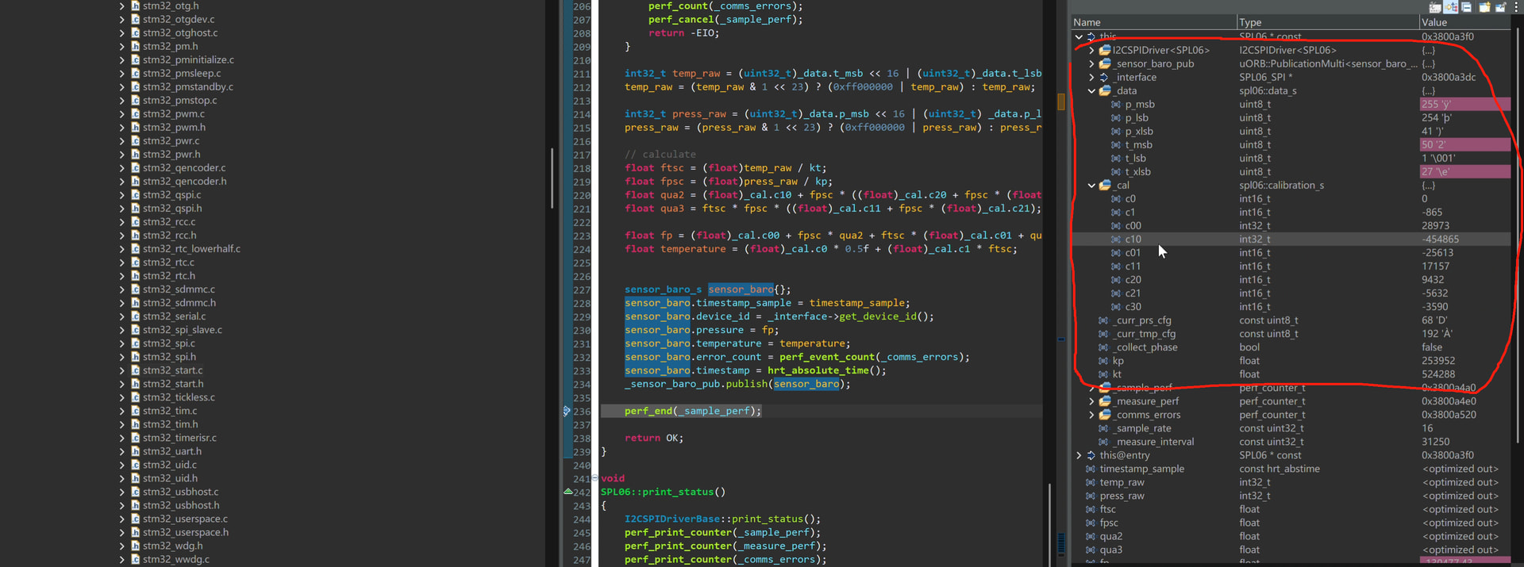
Task: Select the c10 calibration variable row
Action: click(1133, 239)
